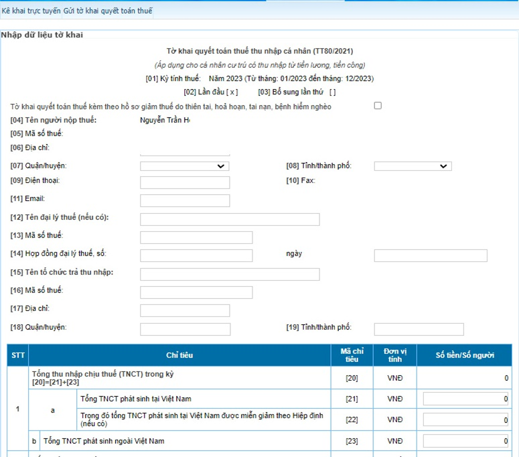Tick the giảm thuế do thiên tai checkbox
Viewport: 519px width, 457px height.
pyautogui.click(x=378, y=106)
